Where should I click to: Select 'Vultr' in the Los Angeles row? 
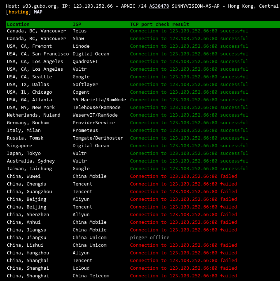pos(80,69)
